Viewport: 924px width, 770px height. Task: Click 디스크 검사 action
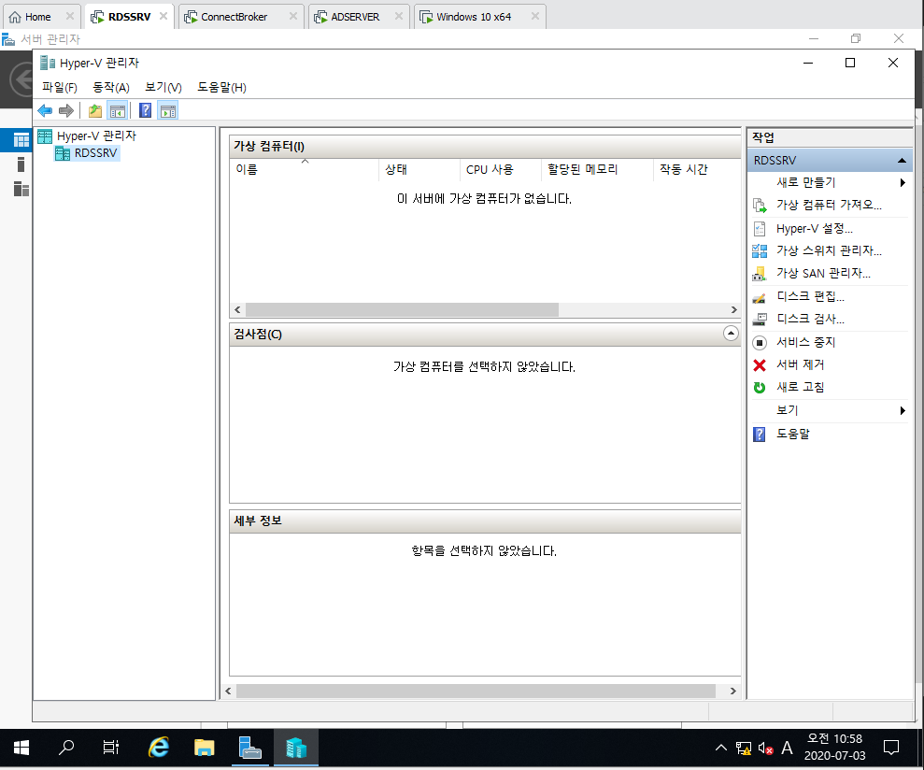coord(810,319)
